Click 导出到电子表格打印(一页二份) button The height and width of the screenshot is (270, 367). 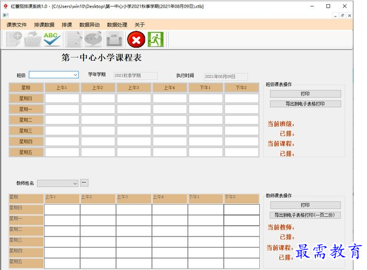(x=305, y=215)
